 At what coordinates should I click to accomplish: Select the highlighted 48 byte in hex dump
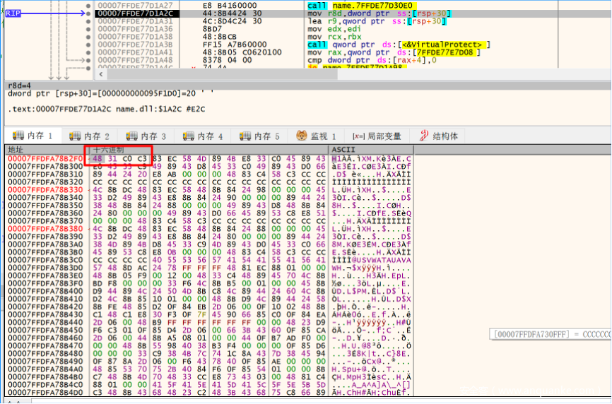coord(98,159)
